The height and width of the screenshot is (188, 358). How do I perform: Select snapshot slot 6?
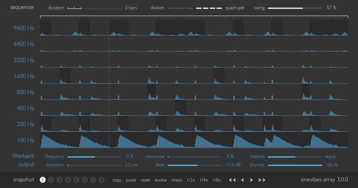tap(85, 180)
